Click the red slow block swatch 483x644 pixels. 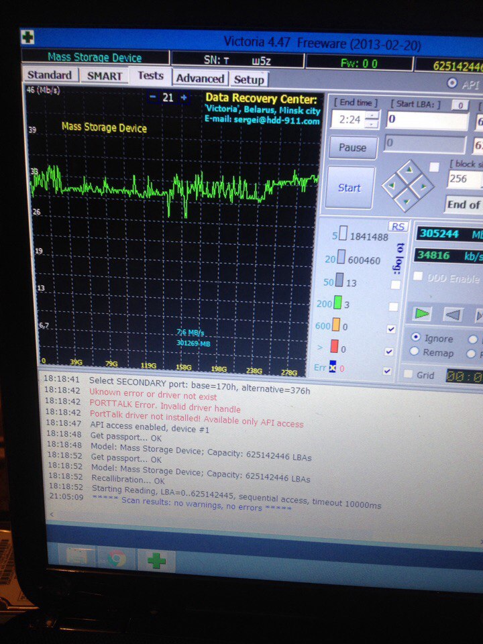(x=334, y=346)
